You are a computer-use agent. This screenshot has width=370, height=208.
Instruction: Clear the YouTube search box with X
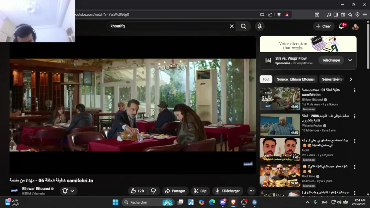pos(232,26)
